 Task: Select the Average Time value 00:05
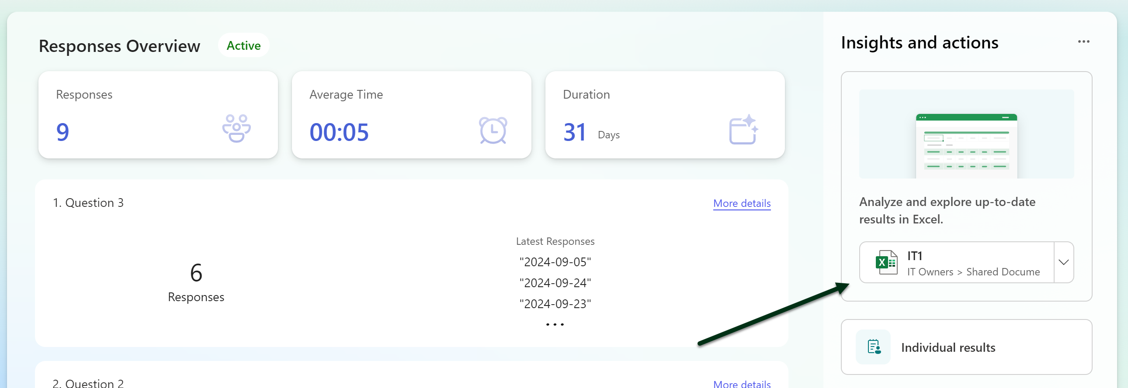339,132
